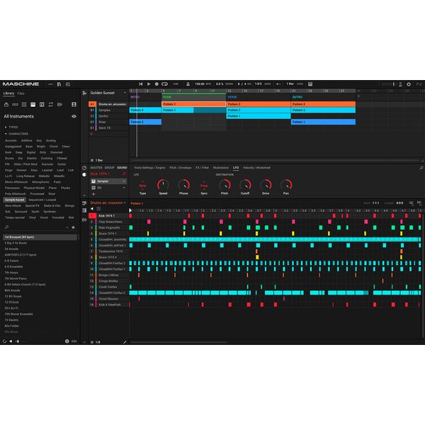Select the Clap sound in row 2
The width and height of the screenshot is (425, 425).
(108, 222)
